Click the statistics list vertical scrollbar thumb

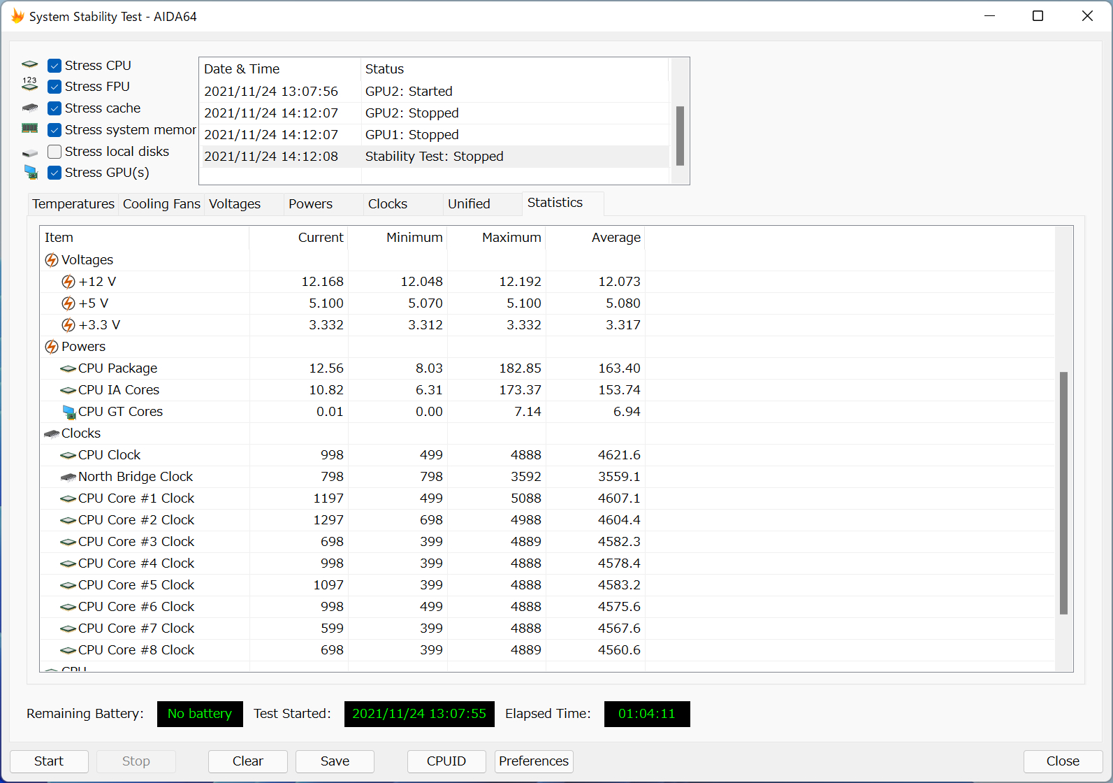tap(1063, 493)
